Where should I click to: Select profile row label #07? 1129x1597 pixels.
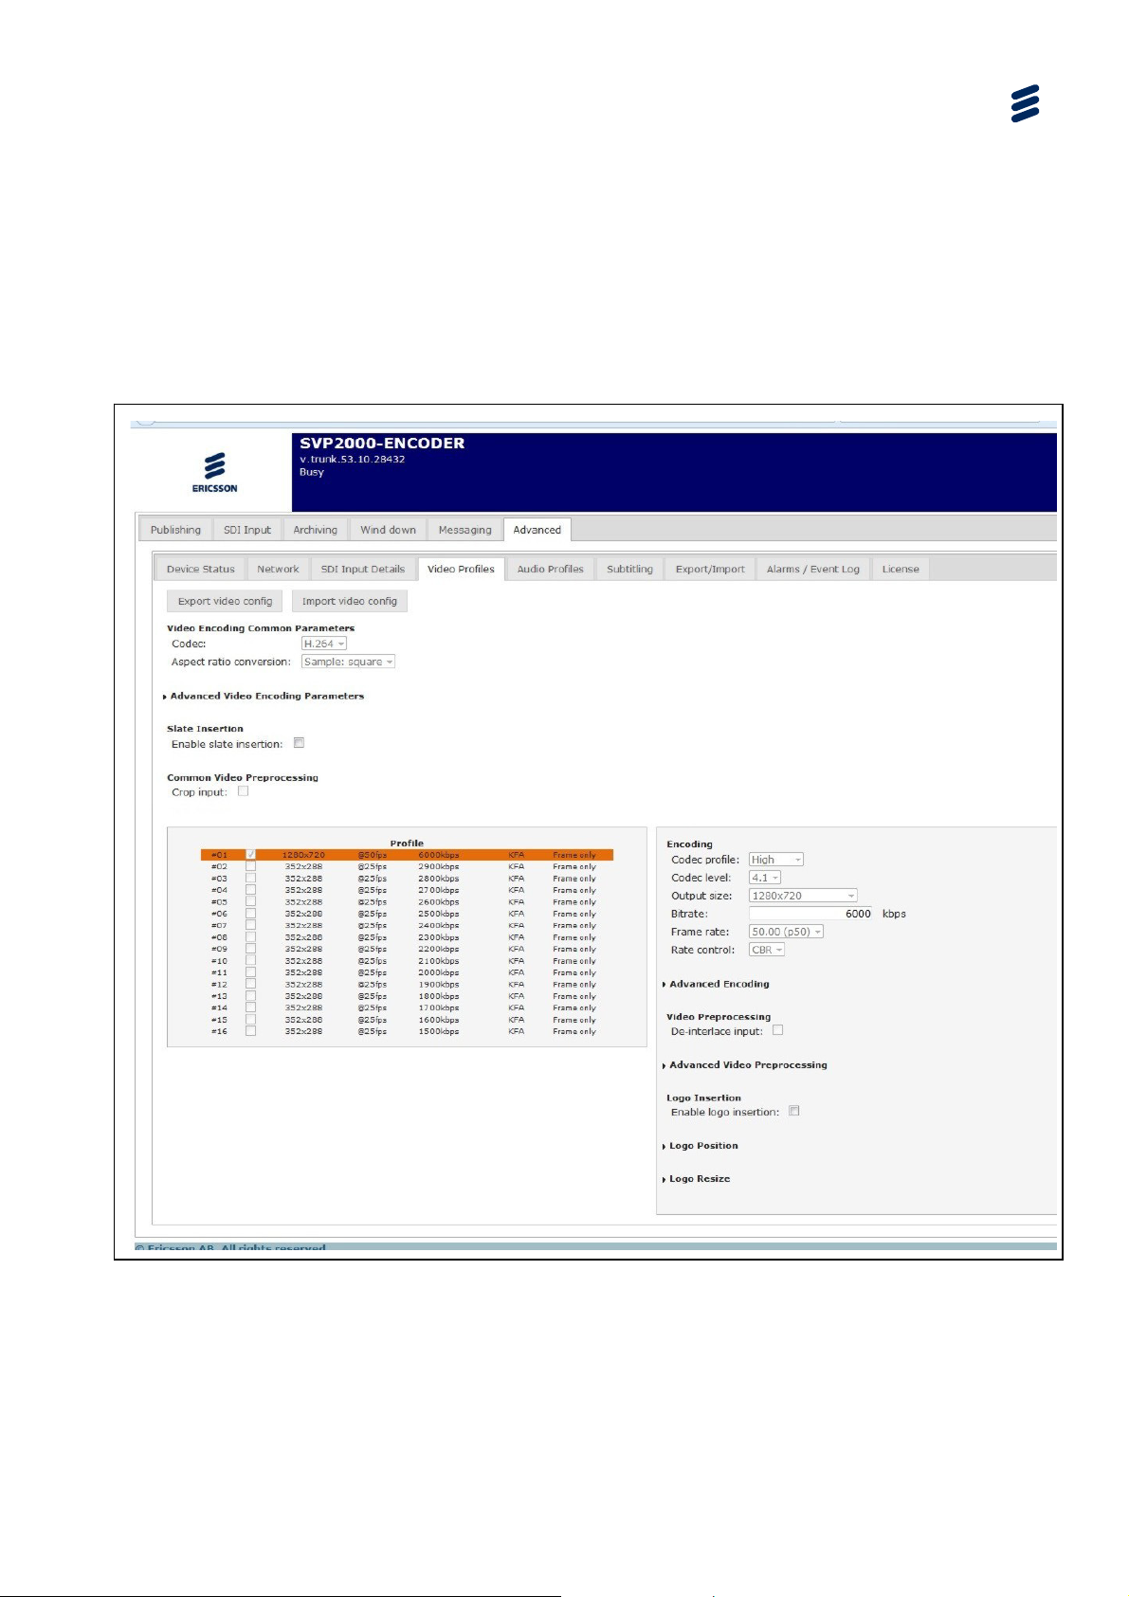point(219,925)
